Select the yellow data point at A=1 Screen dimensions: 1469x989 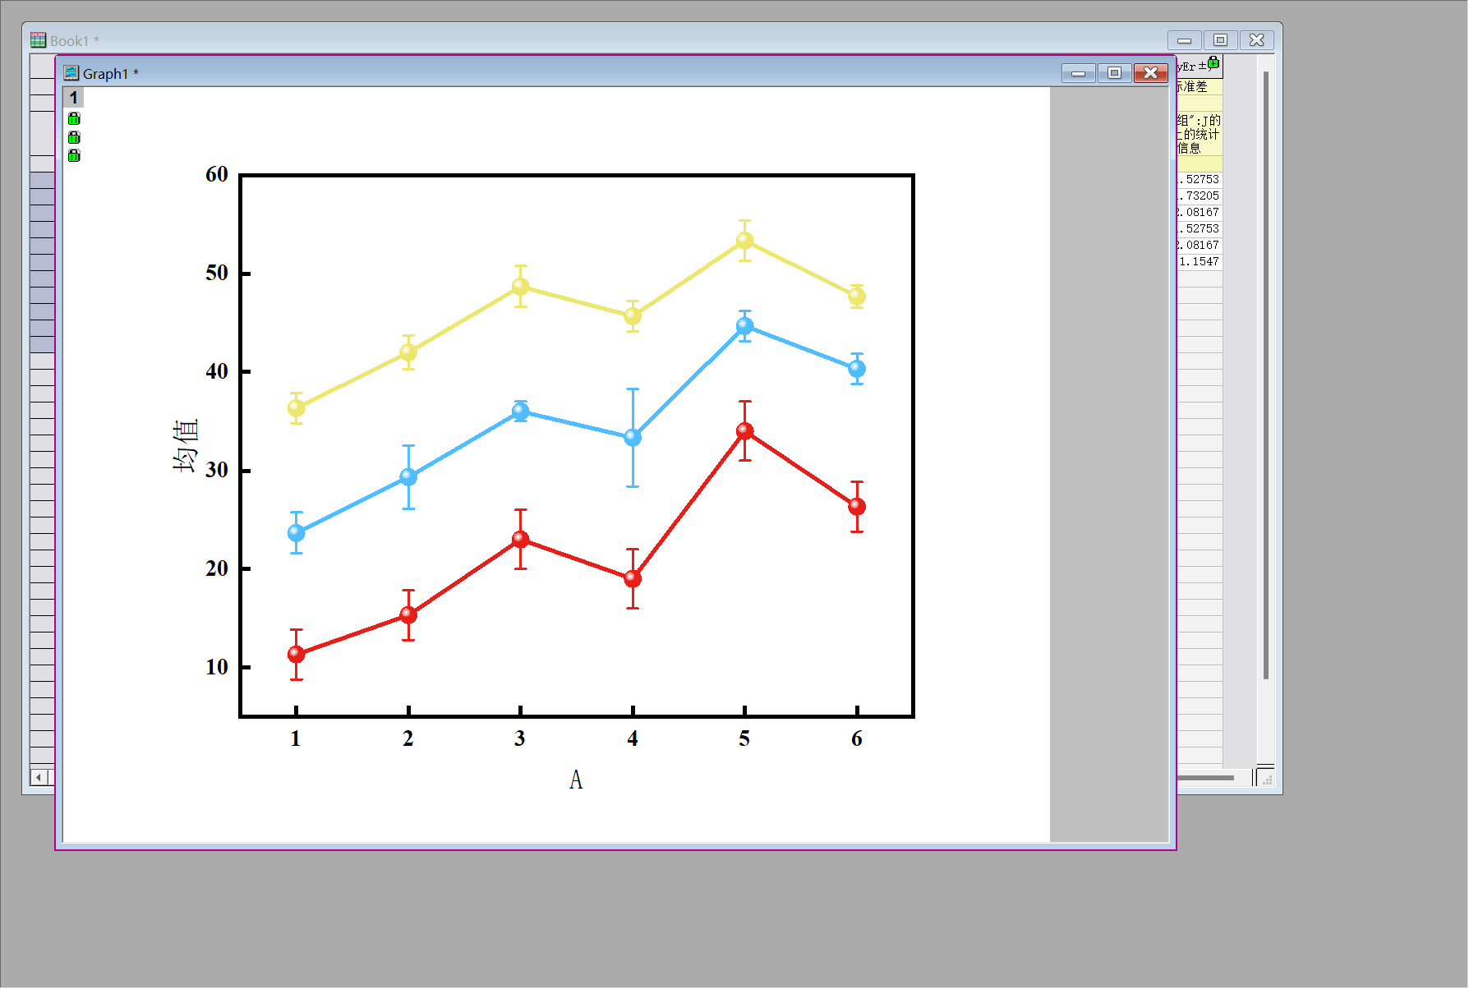[x=297, y=408]
